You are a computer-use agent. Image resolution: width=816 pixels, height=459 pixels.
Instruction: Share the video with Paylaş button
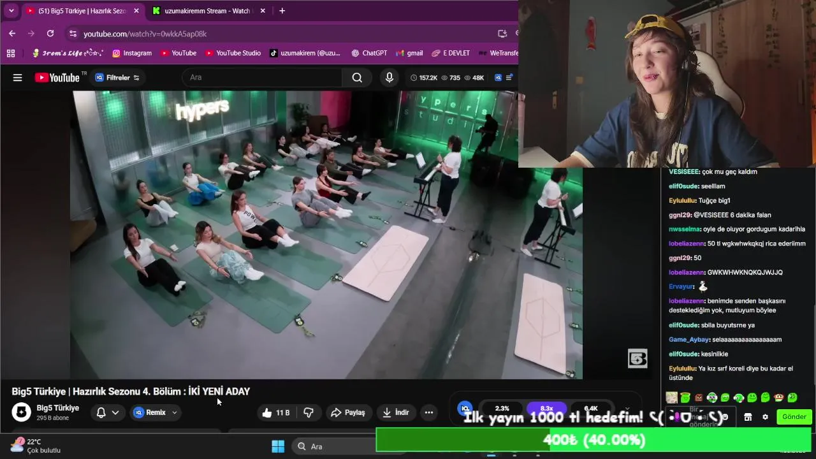tap(348, 413)
